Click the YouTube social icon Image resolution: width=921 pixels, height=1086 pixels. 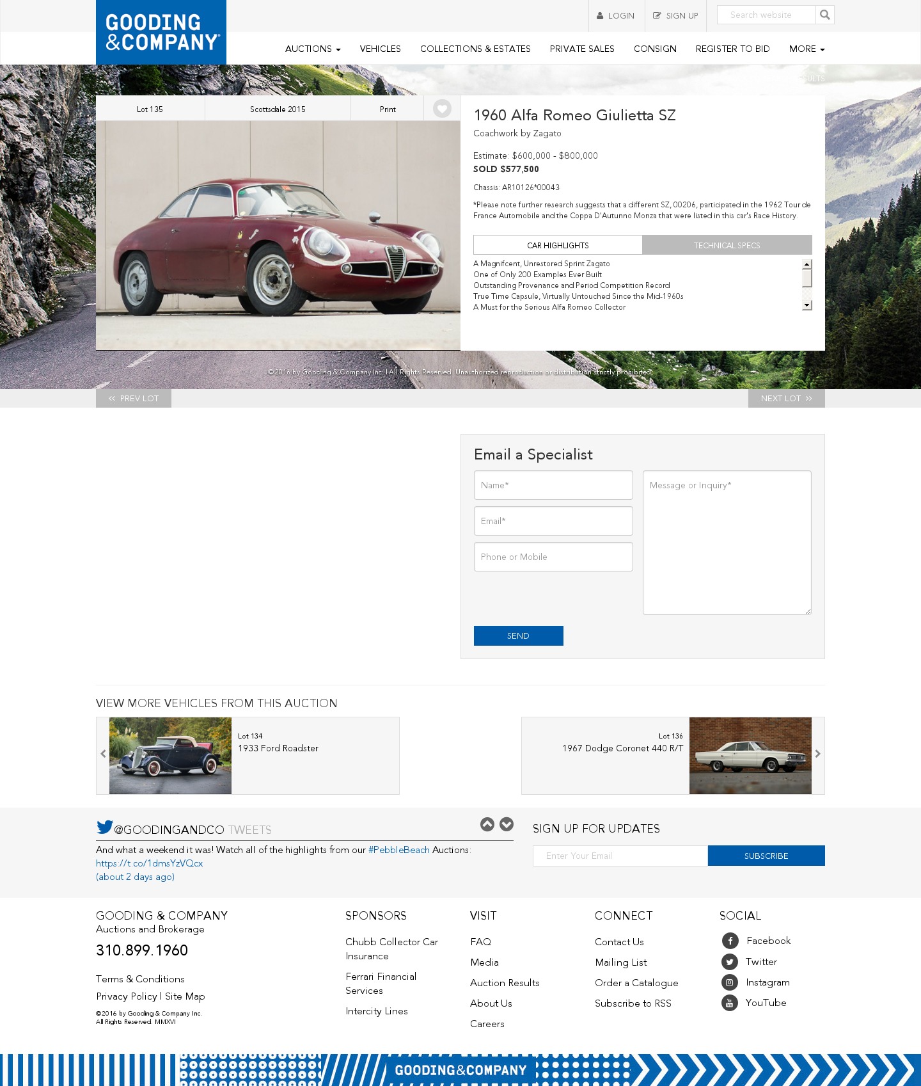coord(730,1003)
